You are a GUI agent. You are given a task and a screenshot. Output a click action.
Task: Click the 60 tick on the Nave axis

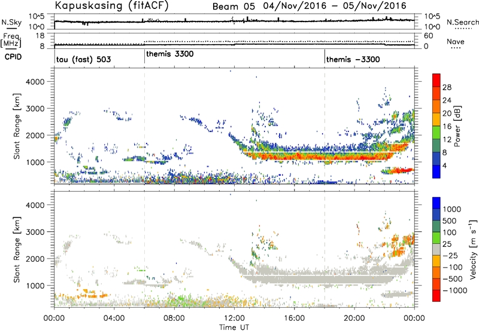click(428, 36)
